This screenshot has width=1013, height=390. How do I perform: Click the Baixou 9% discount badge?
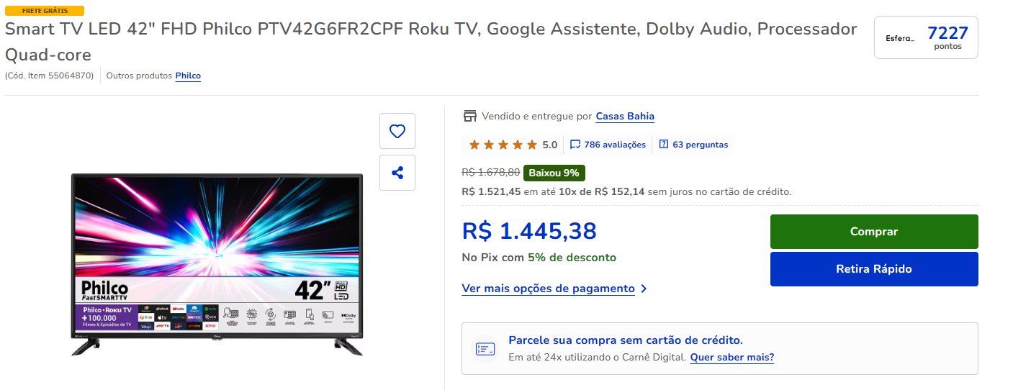click(554, 173)
